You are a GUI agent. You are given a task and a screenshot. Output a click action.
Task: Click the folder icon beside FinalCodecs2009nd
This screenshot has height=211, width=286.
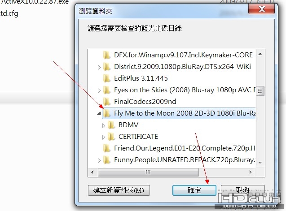coord(106,102)
